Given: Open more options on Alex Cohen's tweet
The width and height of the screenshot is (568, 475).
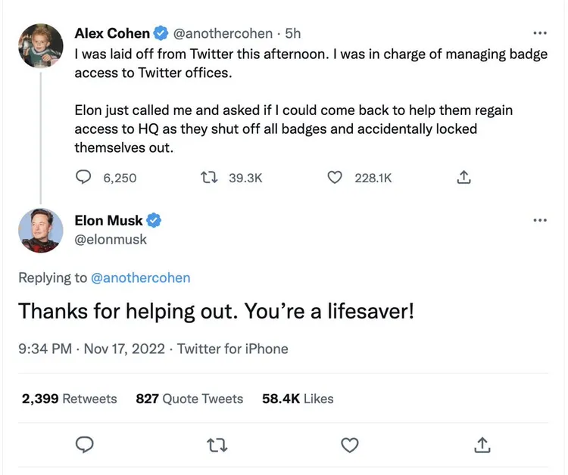Looking at the screenshot, I should (x=539, y=34).
